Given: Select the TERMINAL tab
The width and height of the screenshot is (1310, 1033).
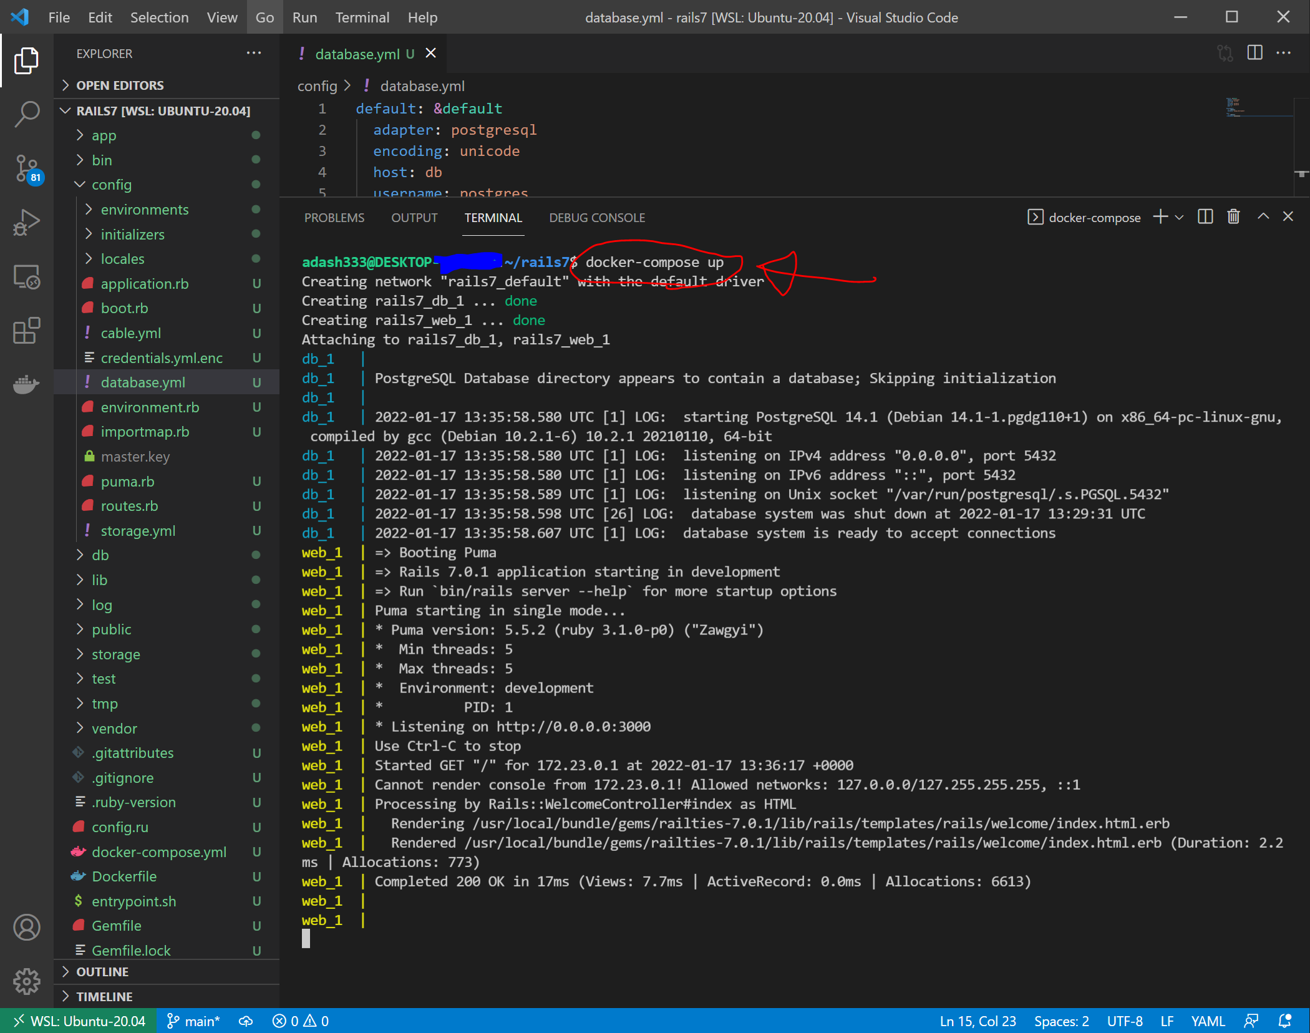Looking at the screenshot, I should [493, 217].
